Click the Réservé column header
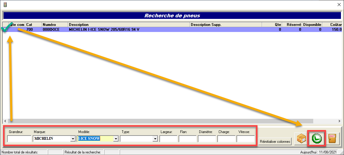Screen dimensions: 344x155 tap(292, 25)
